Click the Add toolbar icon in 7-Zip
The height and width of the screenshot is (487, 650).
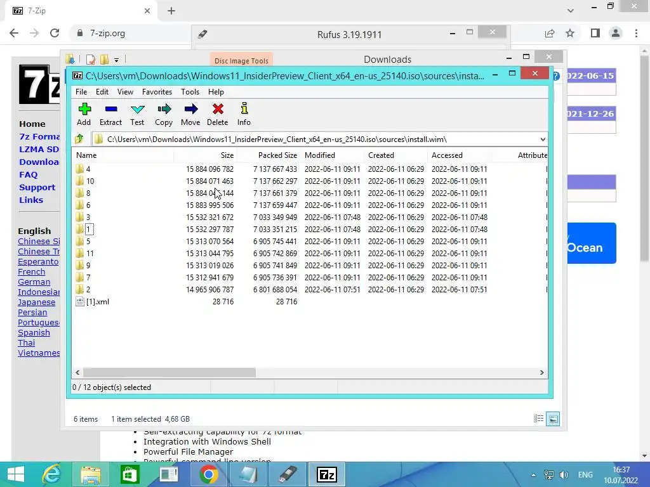(84, 114)
